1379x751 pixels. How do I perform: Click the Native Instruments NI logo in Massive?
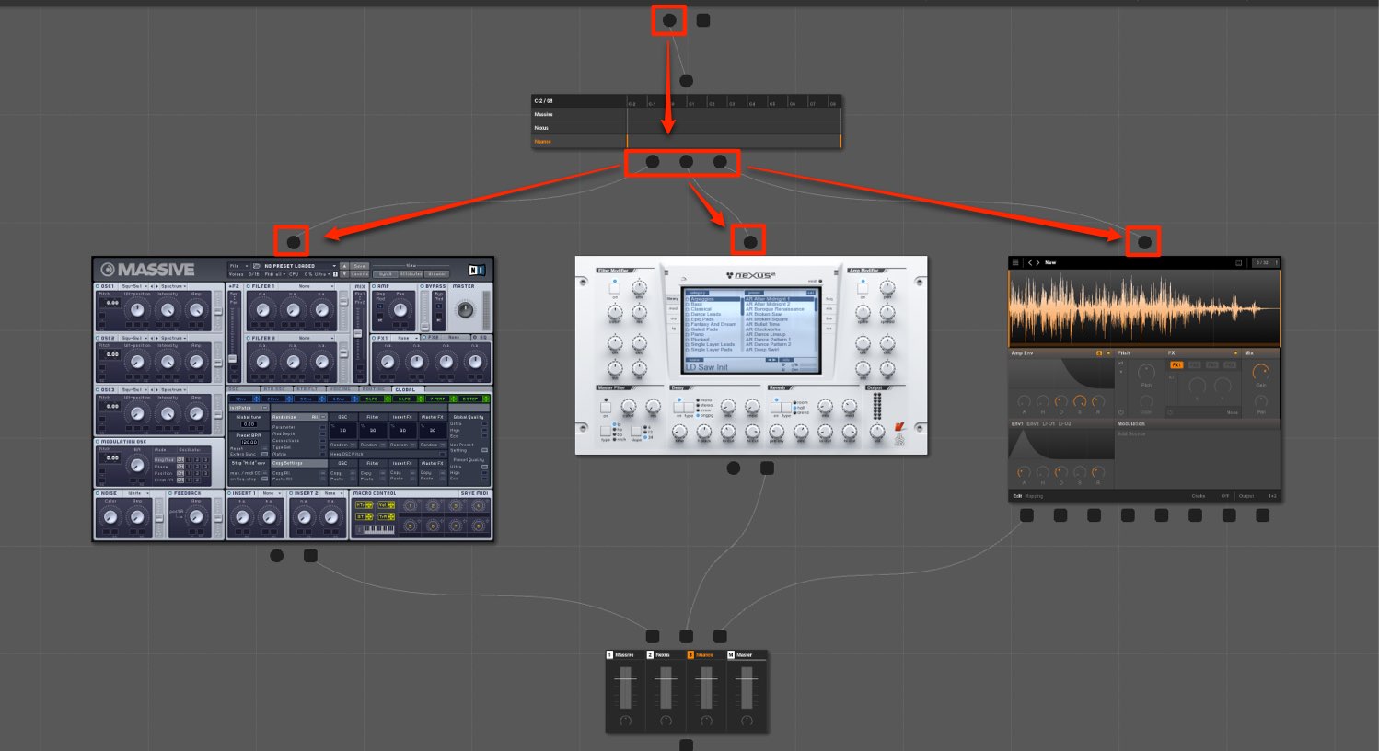[477, 270]
